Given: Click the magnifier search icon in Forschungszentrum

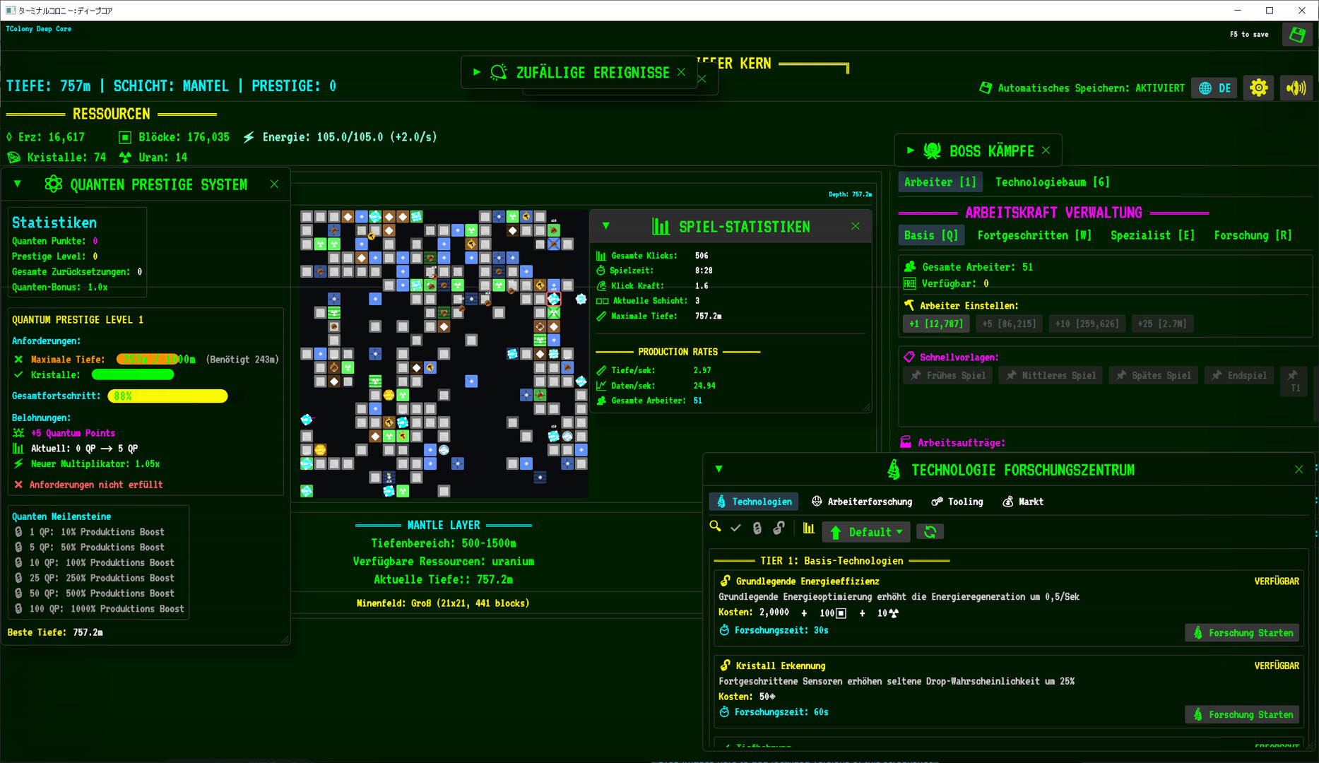Looking at the screenshot, I should 716,527.
